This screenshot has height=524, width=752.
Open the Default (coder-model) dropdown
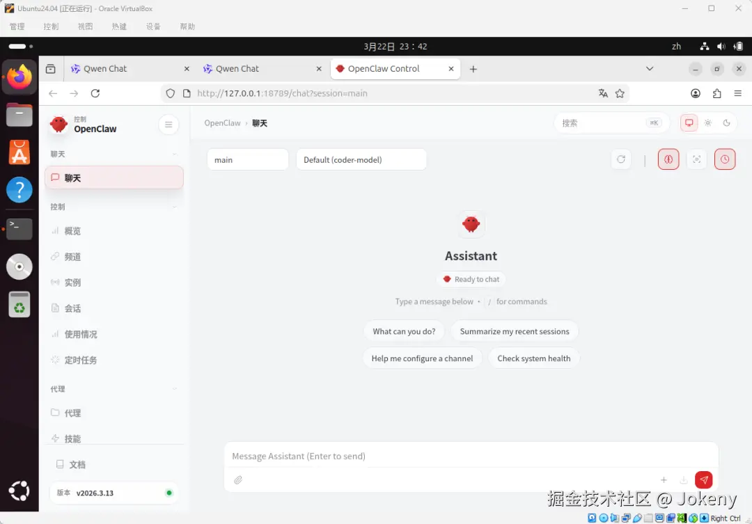point(361,159)
